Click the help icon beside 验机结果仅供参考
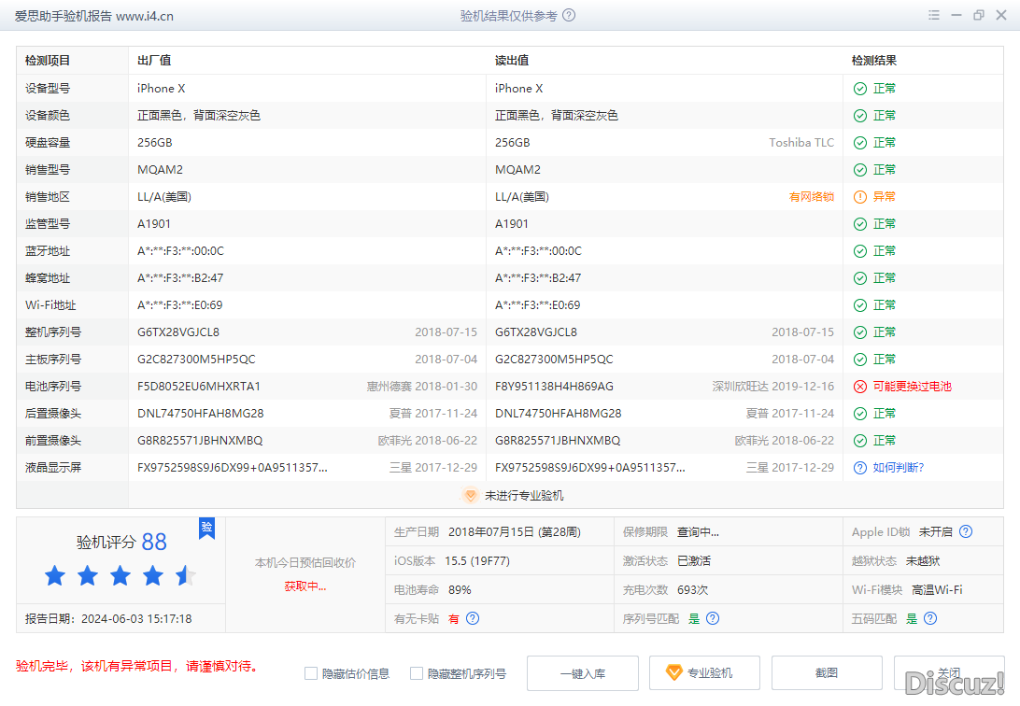This screenshot has width=1020, height=706. pyautogui.click(x=569, y=16)
